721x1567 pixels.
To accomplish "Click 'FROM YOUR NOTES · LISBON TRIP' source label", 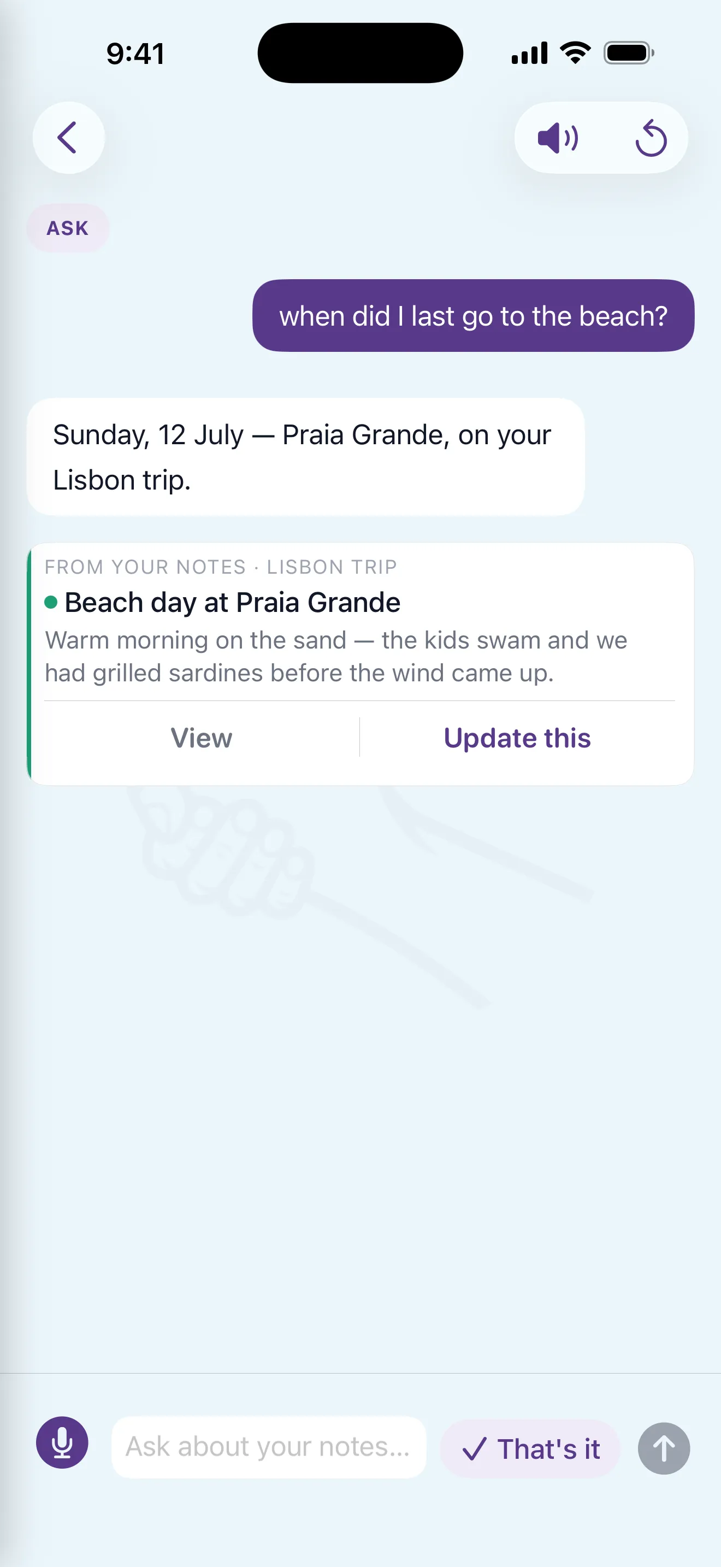I will [221, 567].
